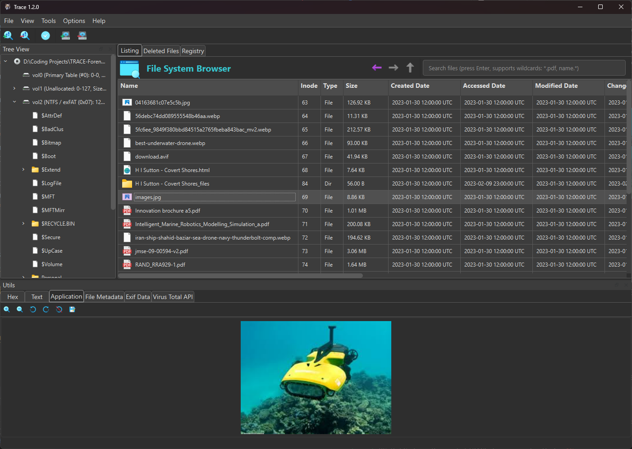
Task: Expand the $RECYCLE.BIN folder node
Action: [x=23, y=224]
